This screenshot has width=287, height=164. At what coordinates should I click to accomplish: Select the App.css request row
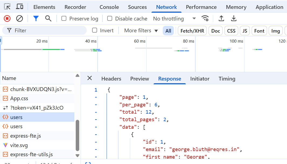coord(37,98)
